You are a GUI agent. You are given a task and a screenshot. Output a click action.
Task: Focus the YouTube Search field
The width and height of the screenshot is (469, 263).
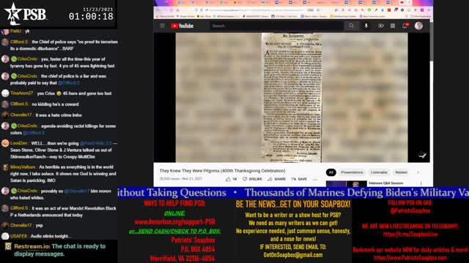(x=277, y=26)
